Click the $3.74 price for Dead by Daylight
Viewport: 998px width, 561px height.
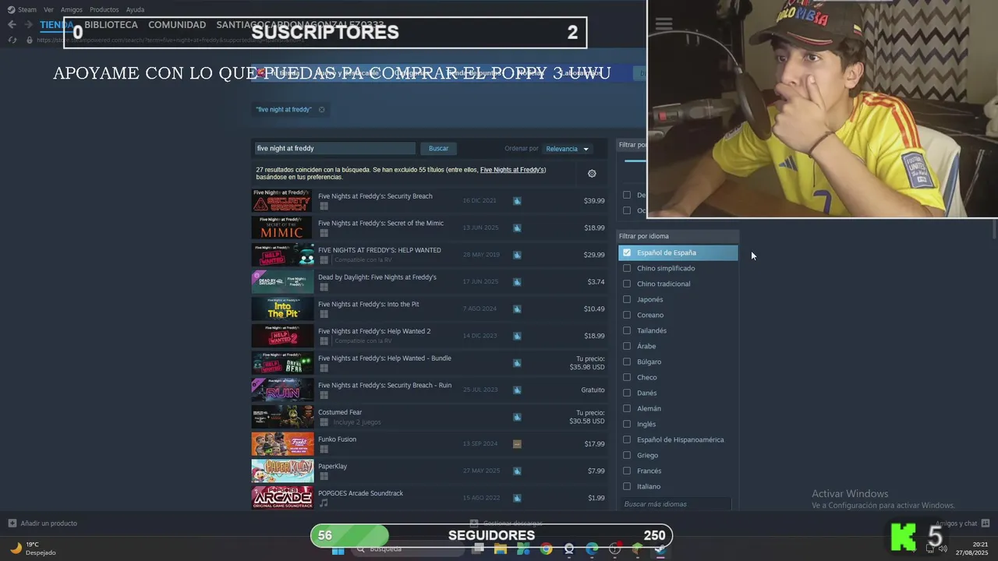click(596, 282)
